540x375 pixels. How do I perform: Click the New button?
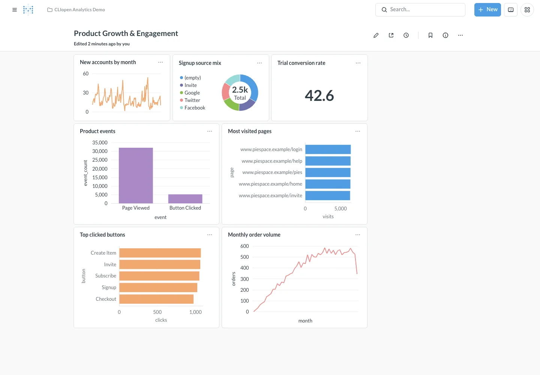coord(487,10)
